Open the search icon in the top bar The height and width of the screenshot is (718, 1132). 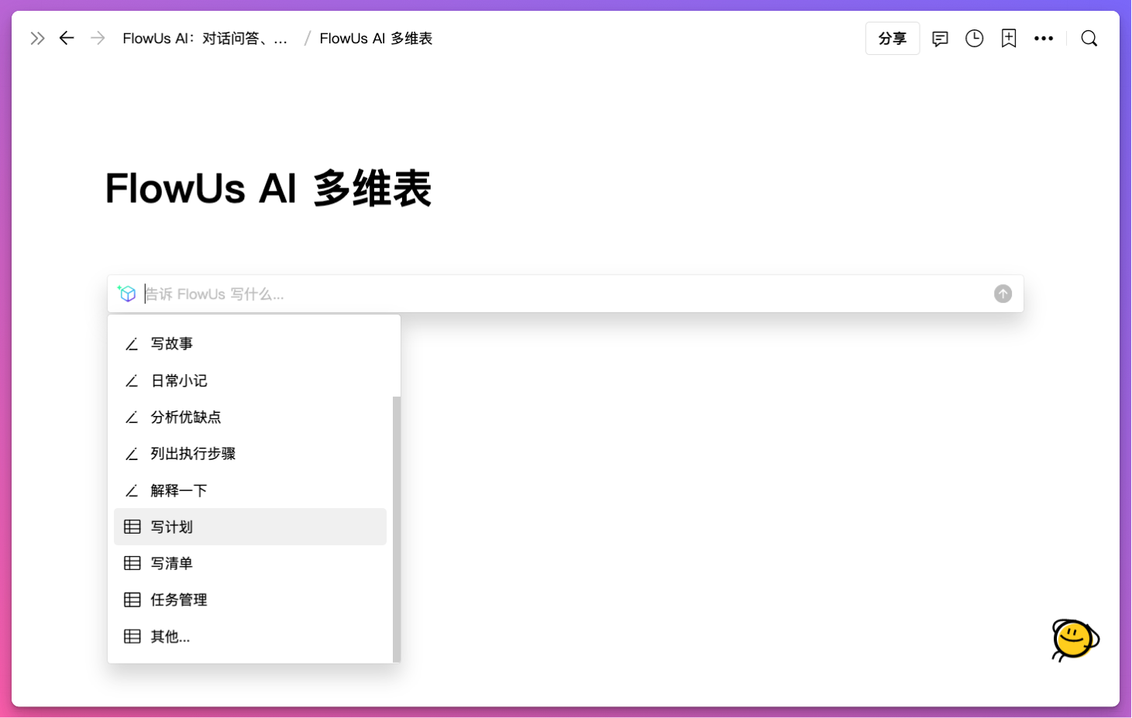[1089, 38]
